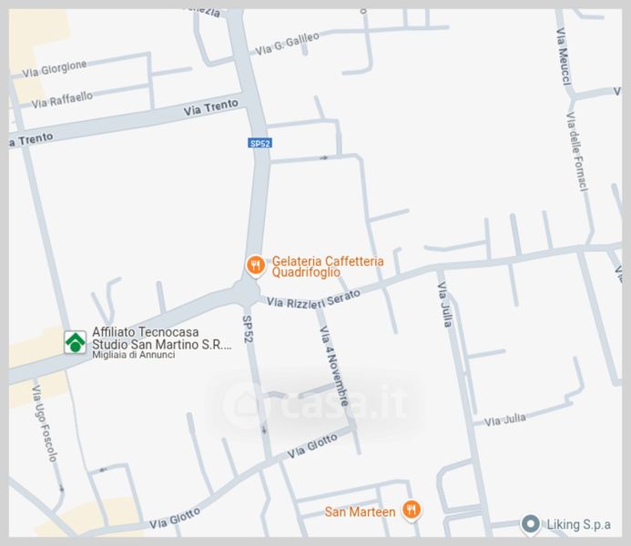Click the San Marteen restaurant pin icon
631x546 pixels.
click(x=412, y=511)
